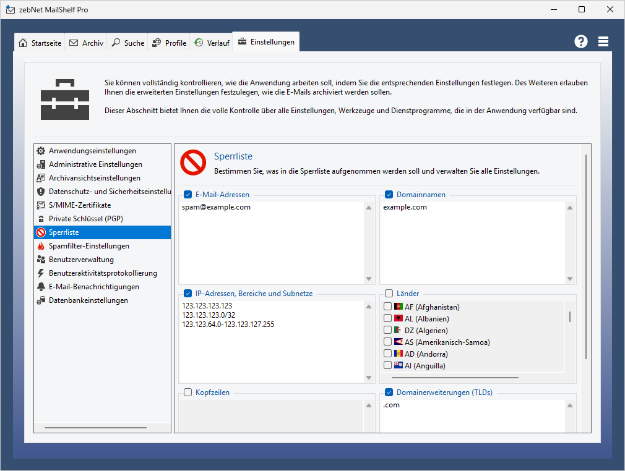Click down arrow in IP-Adressen list
Screen dimensions: 625x471
coord(369,378)
